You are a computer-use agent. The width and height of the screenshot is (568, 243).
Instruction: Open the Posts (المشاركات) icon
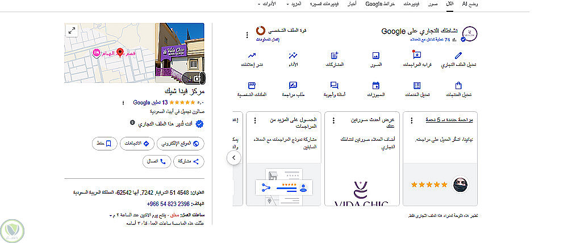(335, 56)
